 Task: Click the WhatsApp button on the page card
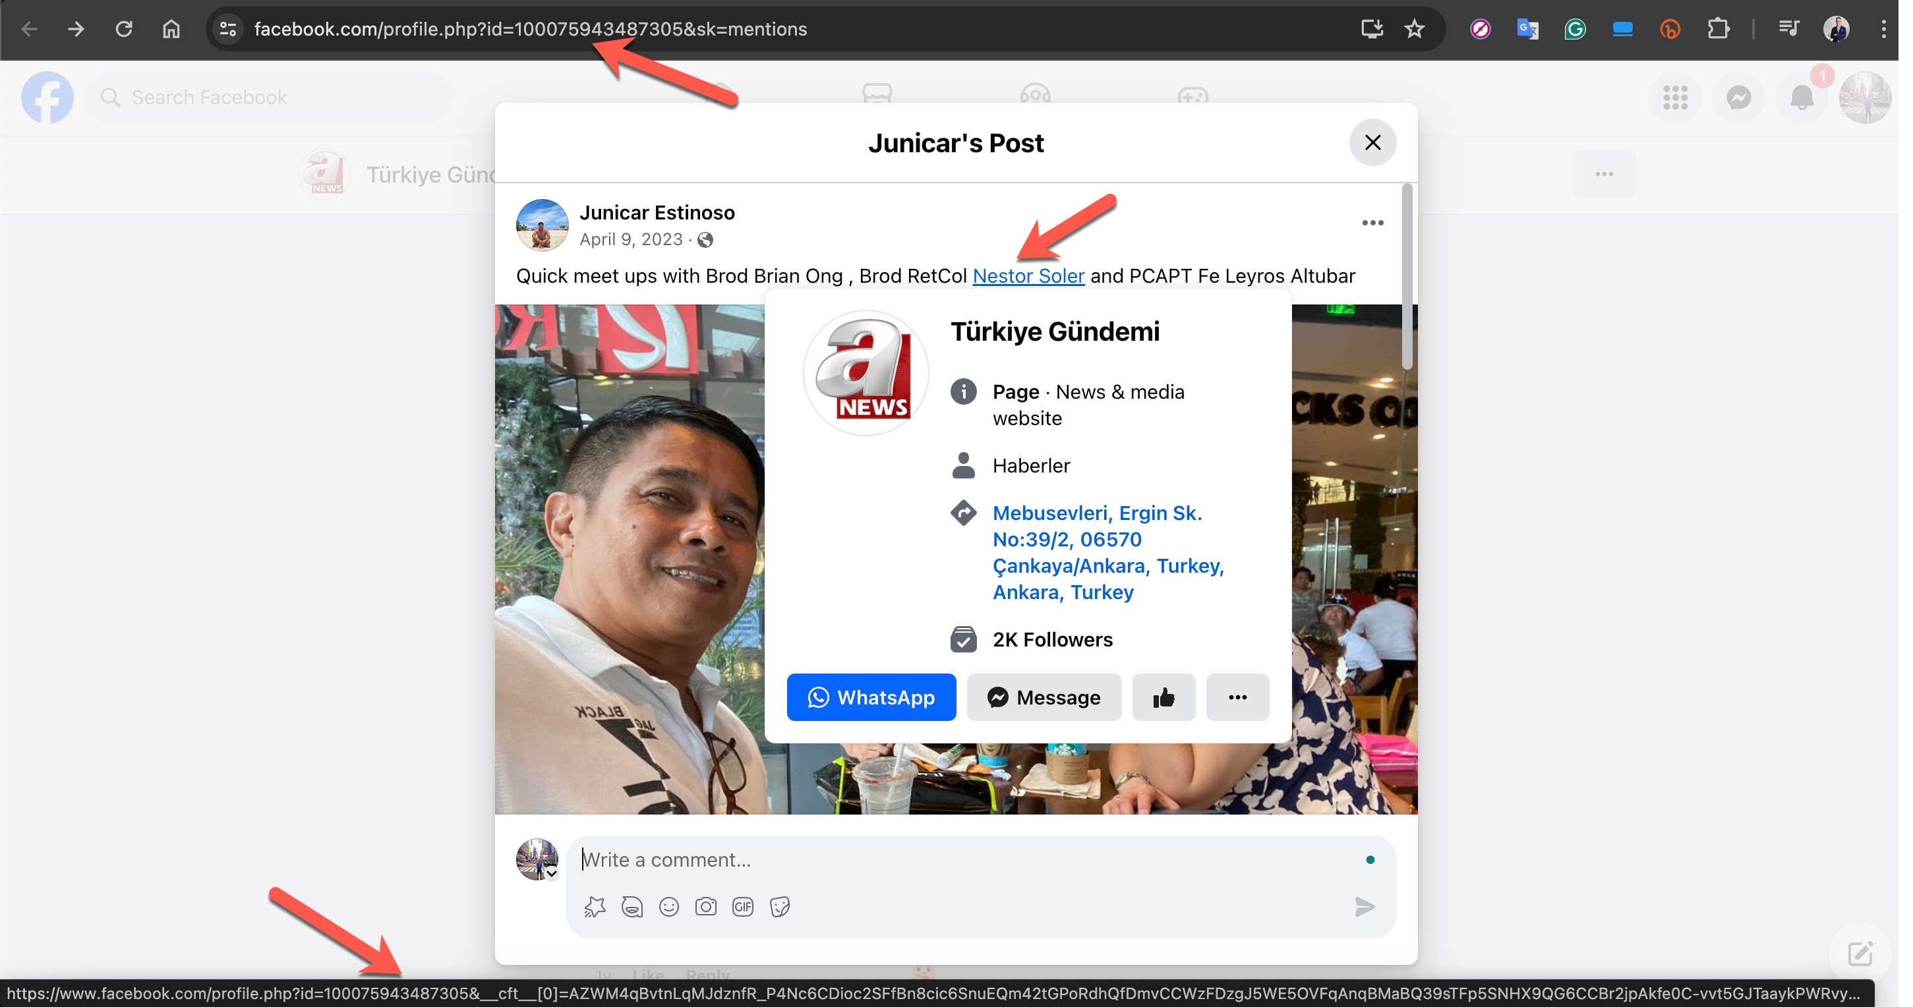click(x=871, y=697)
